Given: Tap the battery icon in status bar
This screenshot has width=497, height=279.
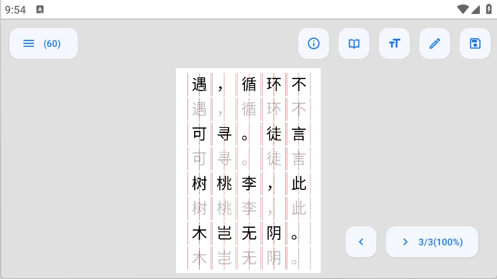Looking at the screenshot, I should 488,9.
